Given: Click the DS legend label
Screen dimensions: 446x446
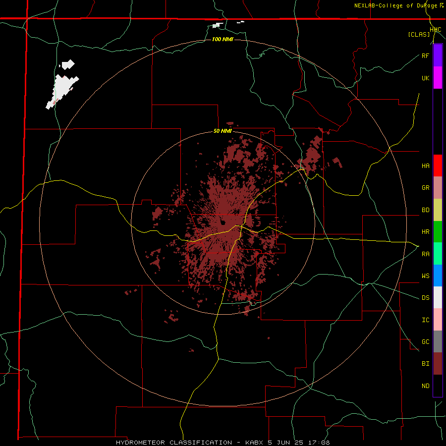Looking at the screenshot, I should click(x=425, y=298).
